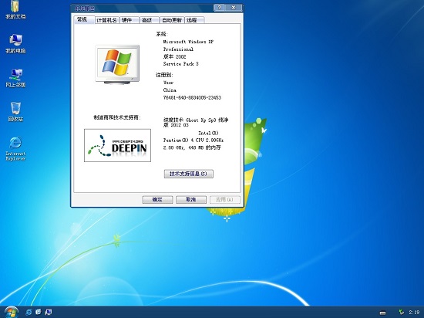Switch to the 常规 tab
This screenshot has width=424, height=318.
click(84, 20)
